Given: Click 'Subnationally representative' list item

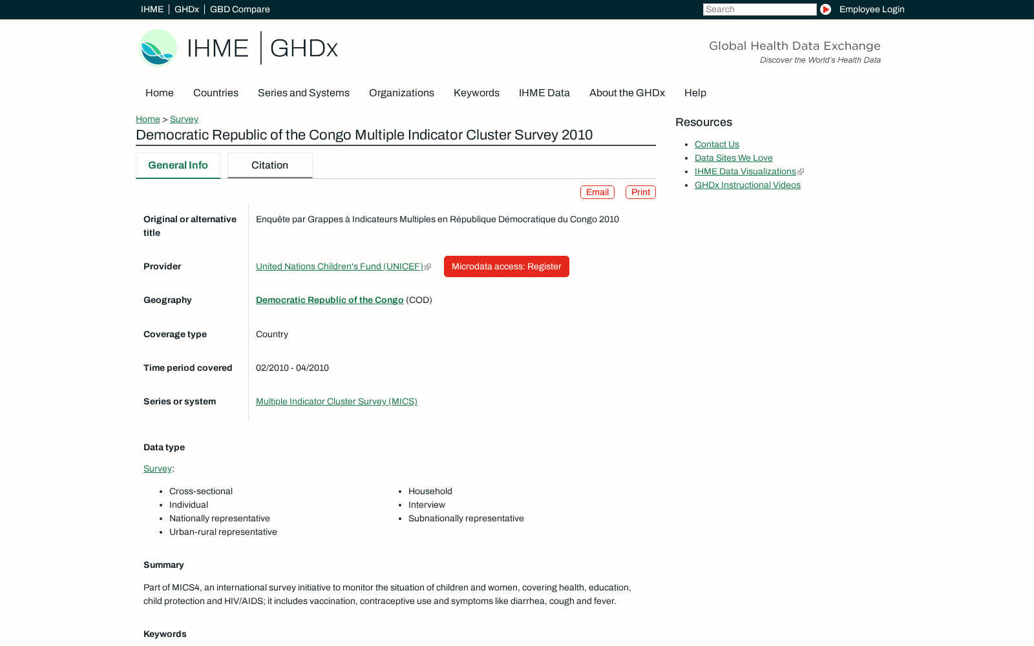Looking at the screenshot, I should [466, 518].
